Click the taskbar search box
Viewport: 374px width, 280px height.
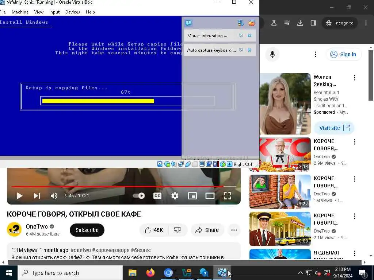coord(70,273)
